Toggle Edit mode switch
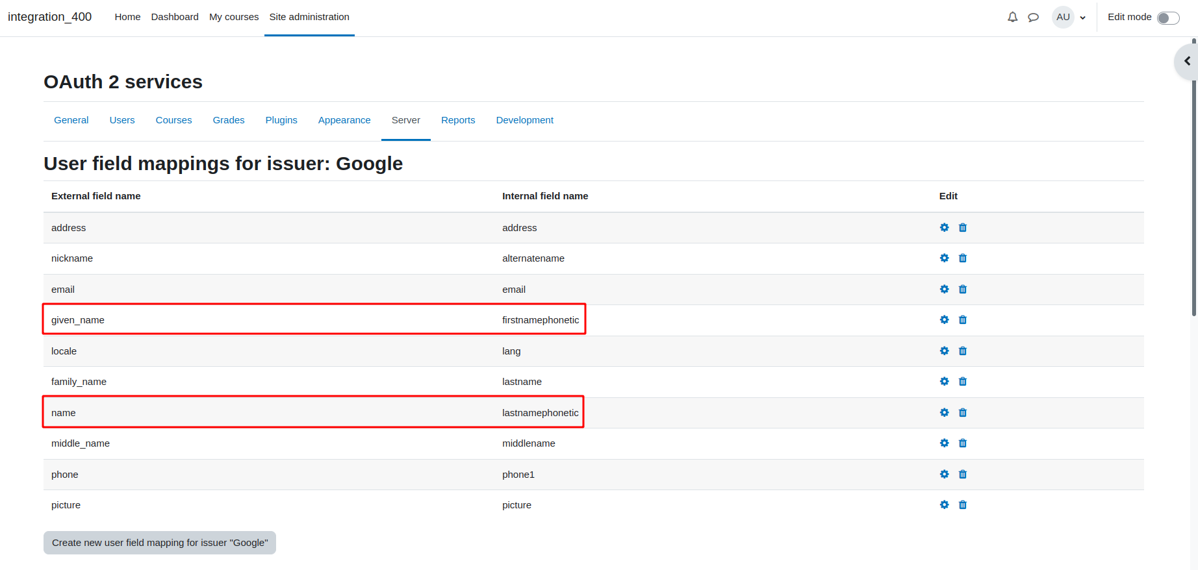This screenshot has height=570, width=1198. coord(1168,18)
